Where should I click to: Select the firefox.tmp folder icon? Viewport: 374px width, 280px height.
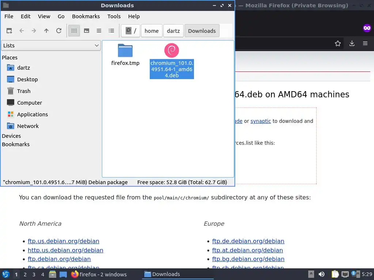[125, 50]
